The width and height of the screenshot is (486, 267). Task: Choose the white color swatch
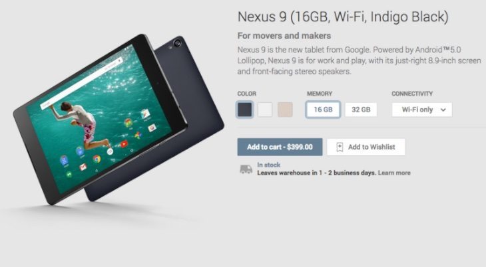click(265, 110)
